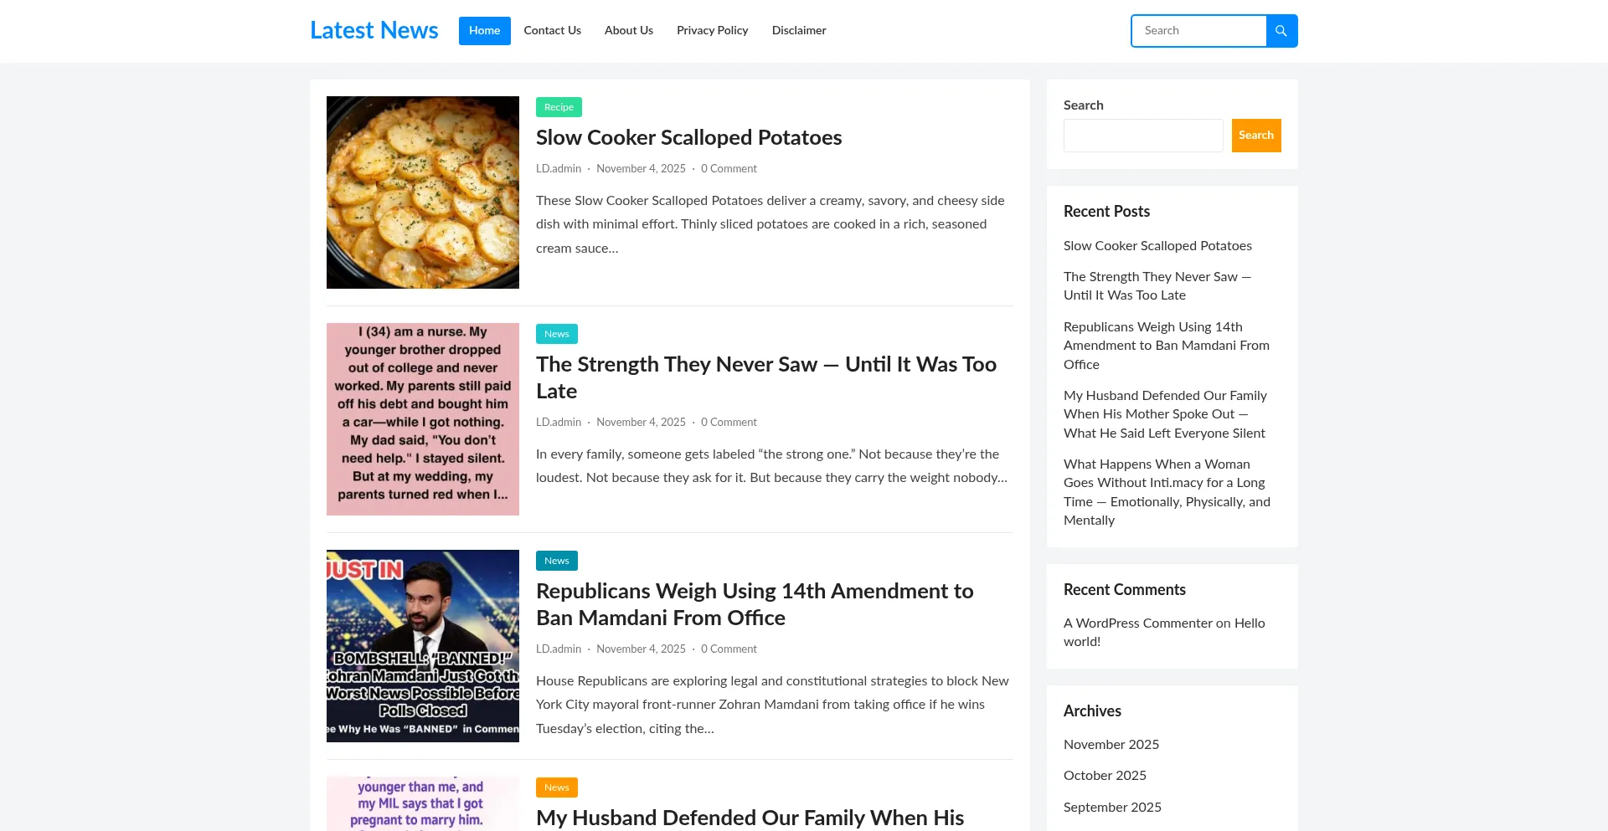This screenshot has width=1608, height=831.
Task: Select My Husband Defended Our Family recent post
Action: pos(1164,414)
